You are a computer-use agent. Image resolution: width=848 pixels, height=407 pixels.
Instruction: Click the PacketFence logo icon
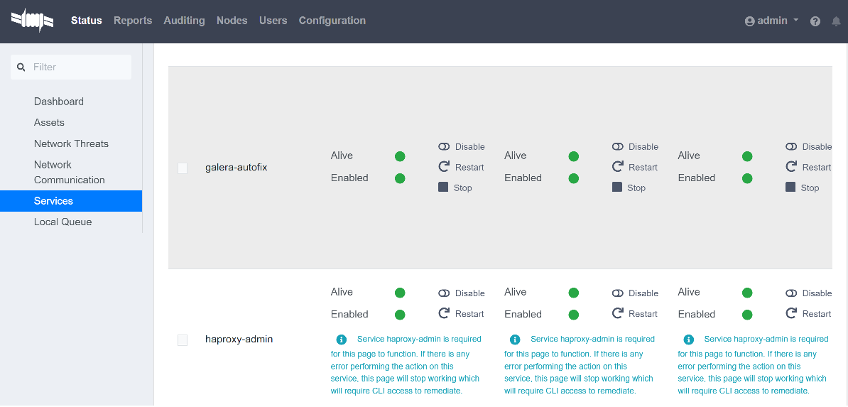click(33, 21)
